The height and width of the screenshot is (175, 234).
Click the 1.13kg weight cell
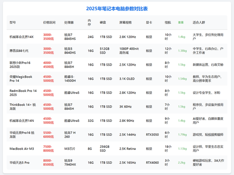point(183,149)
